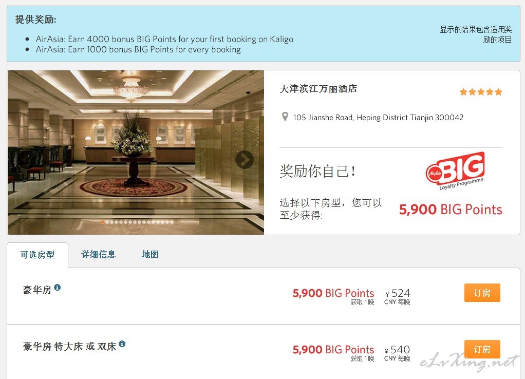Click the info icon beside 豪华房
This screenshot has height=379, width=525.
point(57,287)
